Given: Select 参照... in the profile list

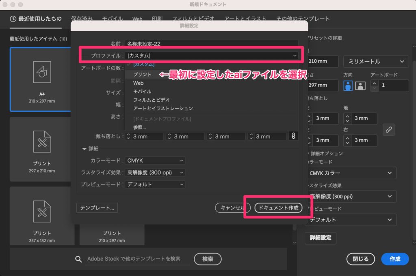Looking at the screenshot, I should pyautogui.click(x=139, y=127).
